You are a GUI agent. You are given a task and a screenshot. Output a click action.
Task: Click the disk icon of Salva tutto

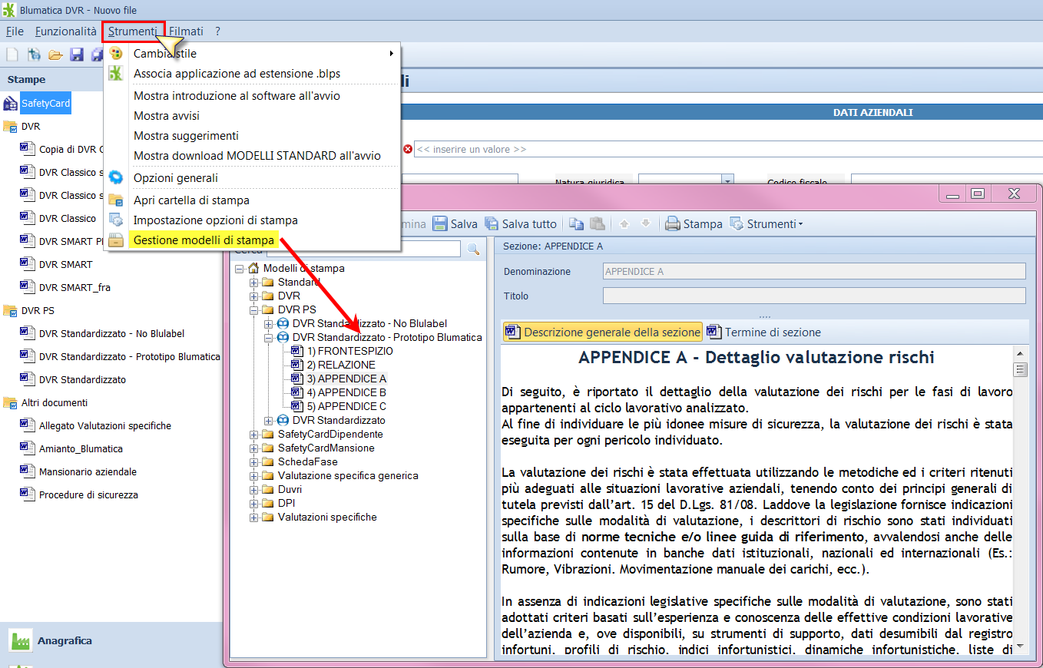coord(492,223)
